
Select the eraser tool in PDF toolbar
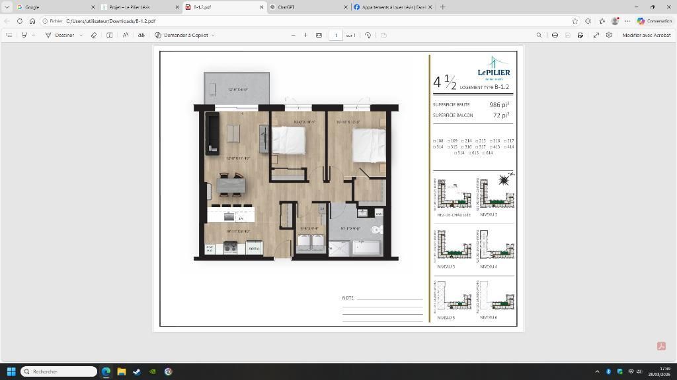93,35
